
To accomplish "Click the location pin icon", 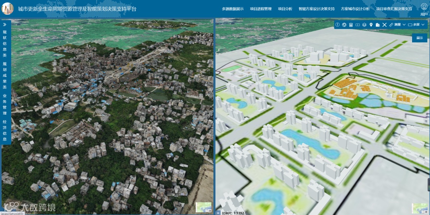I will coord(371,25).
